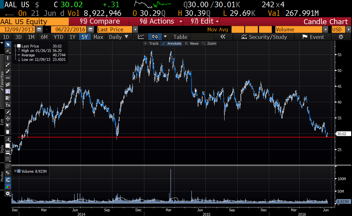Click the move annotation crosshair tool
Image resolution: width=352 pixels, height=216 pixels.
[x=8, y=119]
